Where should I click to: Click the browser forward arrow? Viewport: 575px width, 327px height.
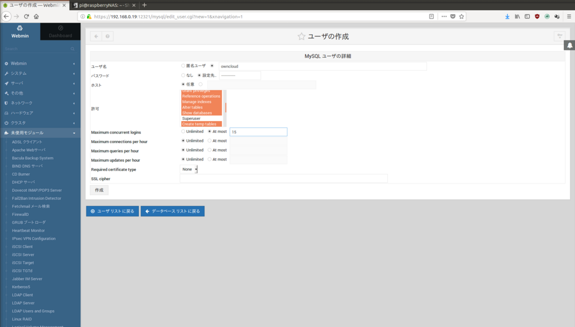click(x=16, y=16)
